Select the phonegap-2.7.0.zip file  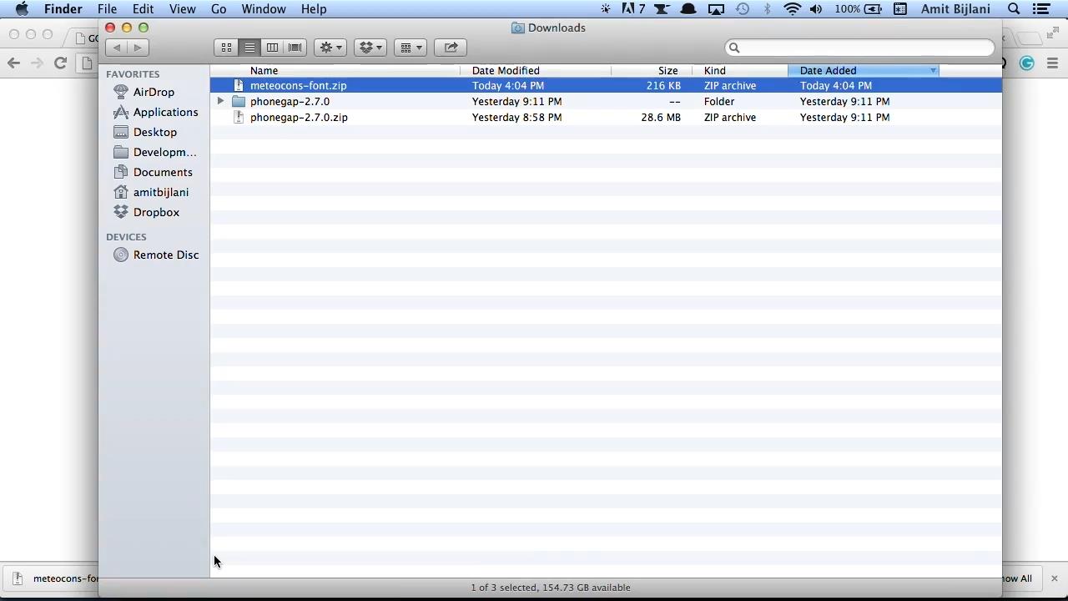(606, 117)
